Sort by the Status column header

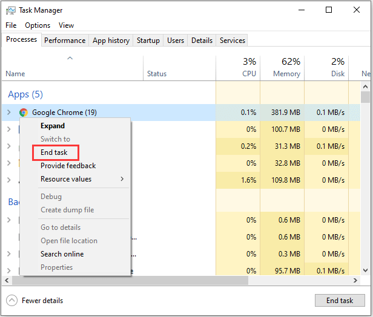point(180,68)
